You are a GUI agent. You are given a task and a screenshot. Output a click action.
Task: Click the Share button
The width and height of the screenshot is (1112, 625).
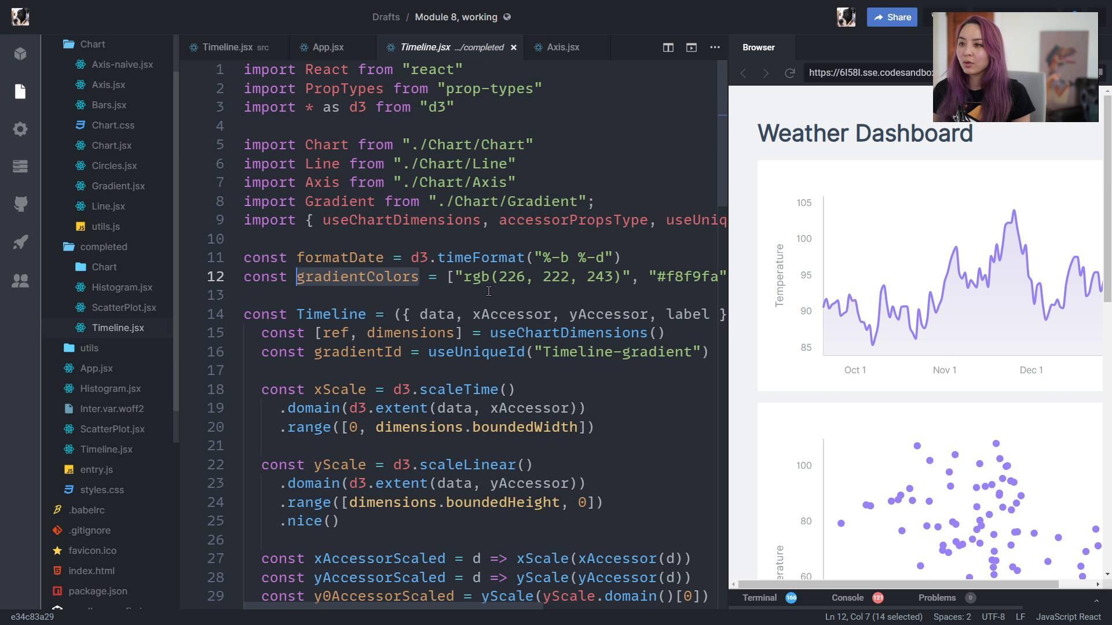(x=892, y=17)
